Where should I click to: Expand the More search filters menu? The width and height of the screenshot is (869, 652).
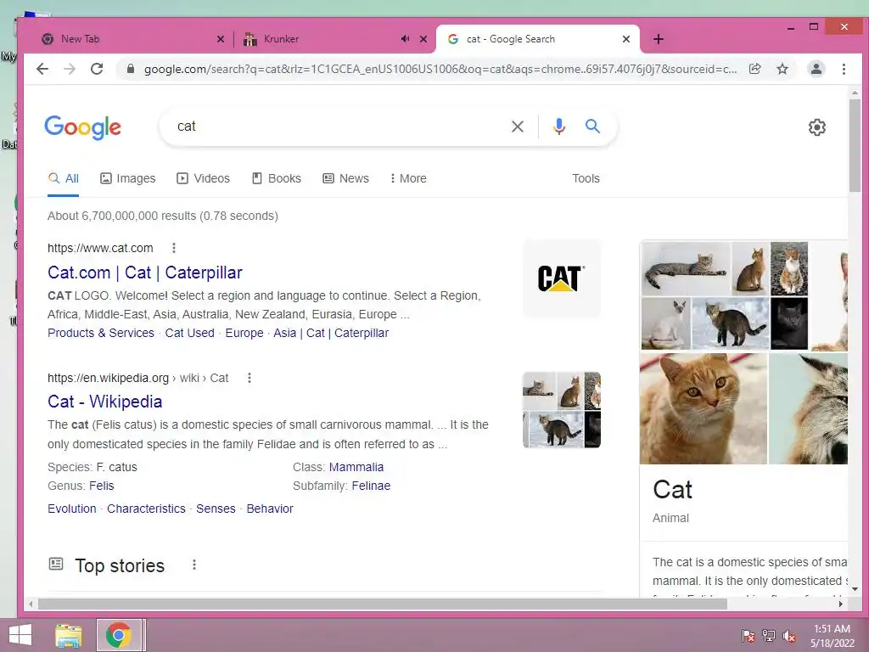408,178
